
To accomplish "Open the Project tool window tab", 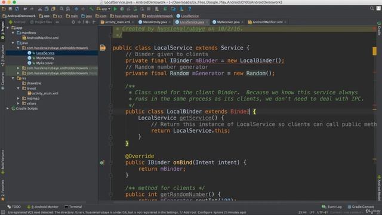I will (x=2, y=30).
